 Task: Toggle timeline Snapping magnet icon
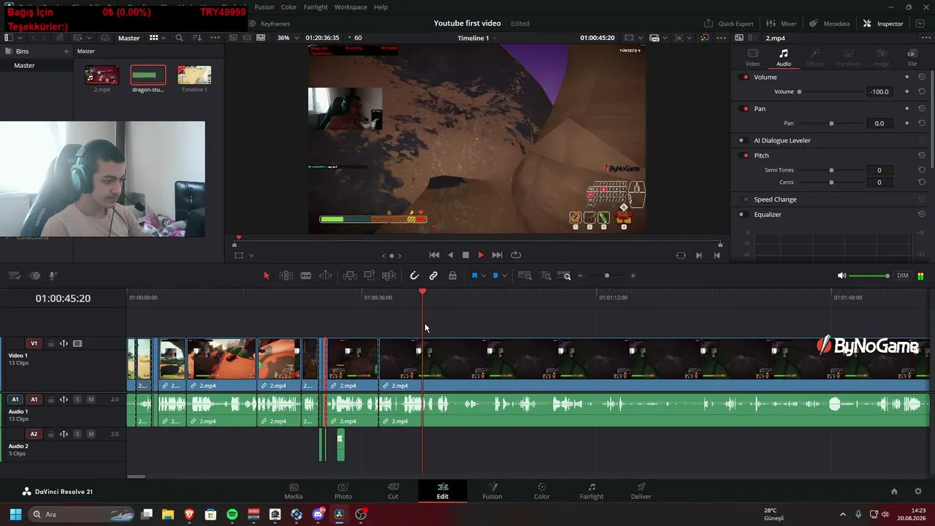click(414, 275)
